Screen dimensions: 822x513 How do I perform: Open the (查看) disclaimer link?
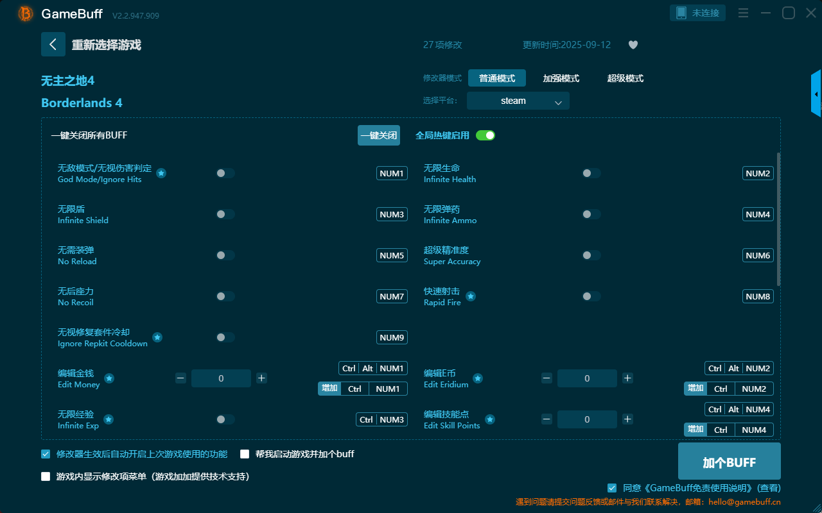769,488
